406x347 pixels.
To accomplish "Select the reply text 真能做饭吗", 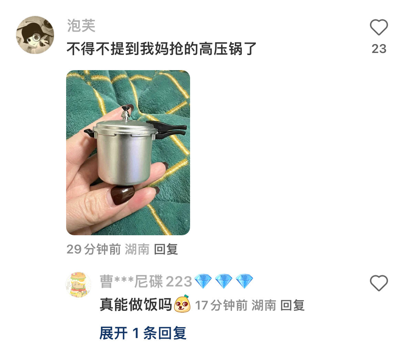I will 136,304.
